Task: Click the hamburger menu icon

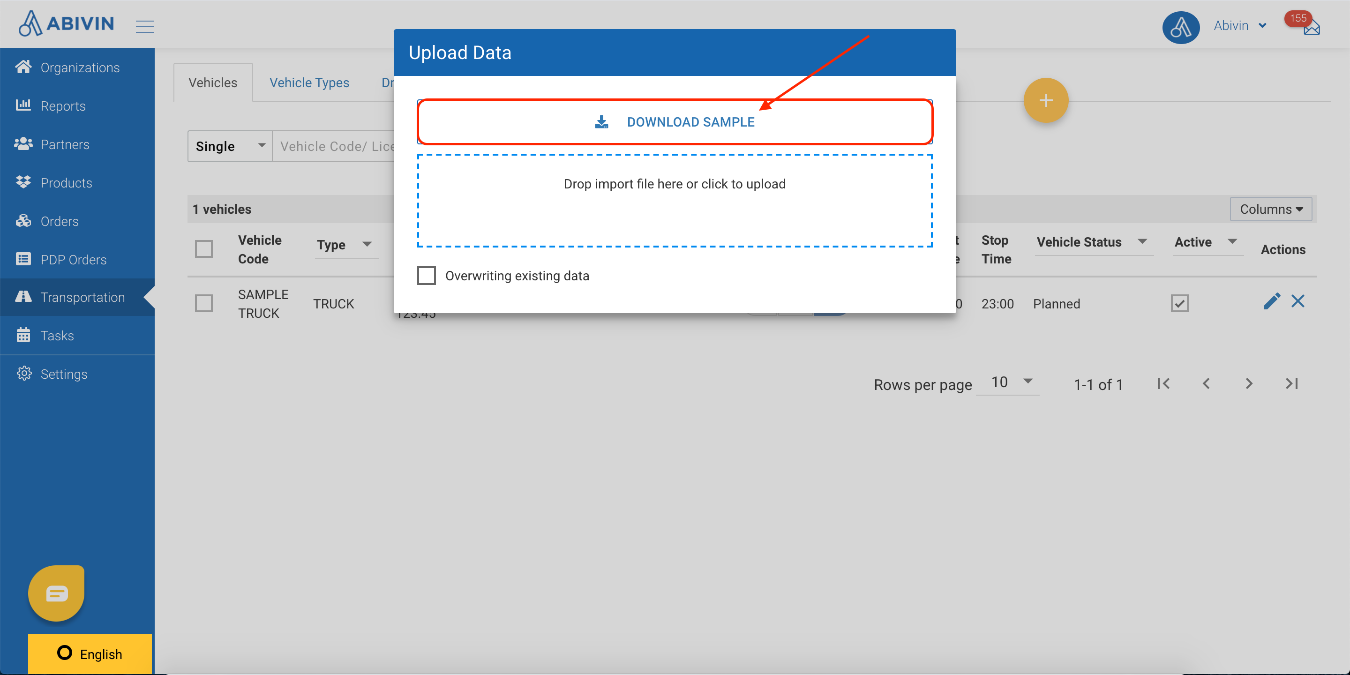Action: (x=145, y=26)
